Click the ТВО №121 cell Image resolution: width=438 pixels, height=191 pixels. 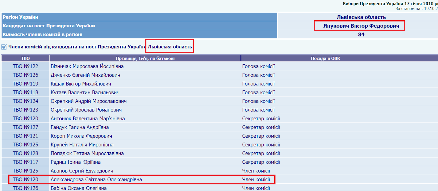pyautogui.click(x=25, y=136)
